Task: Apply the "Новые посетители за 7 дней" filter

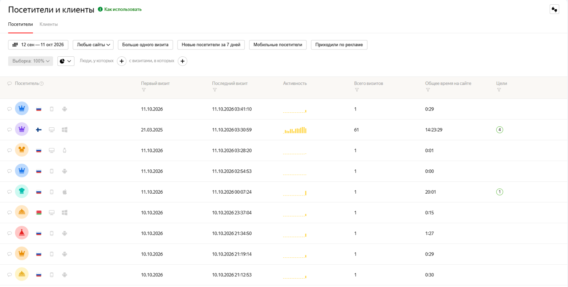Action: click(x=211, y=45)
